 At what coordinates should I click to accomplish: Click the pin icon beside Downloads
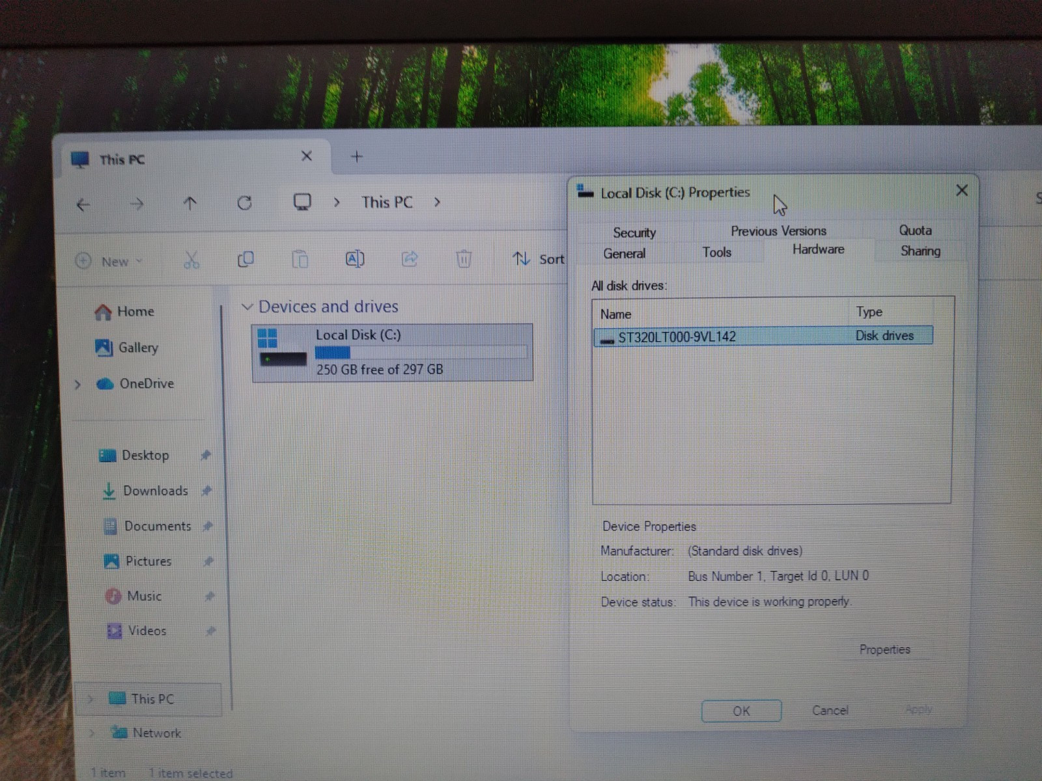[207, 490]
